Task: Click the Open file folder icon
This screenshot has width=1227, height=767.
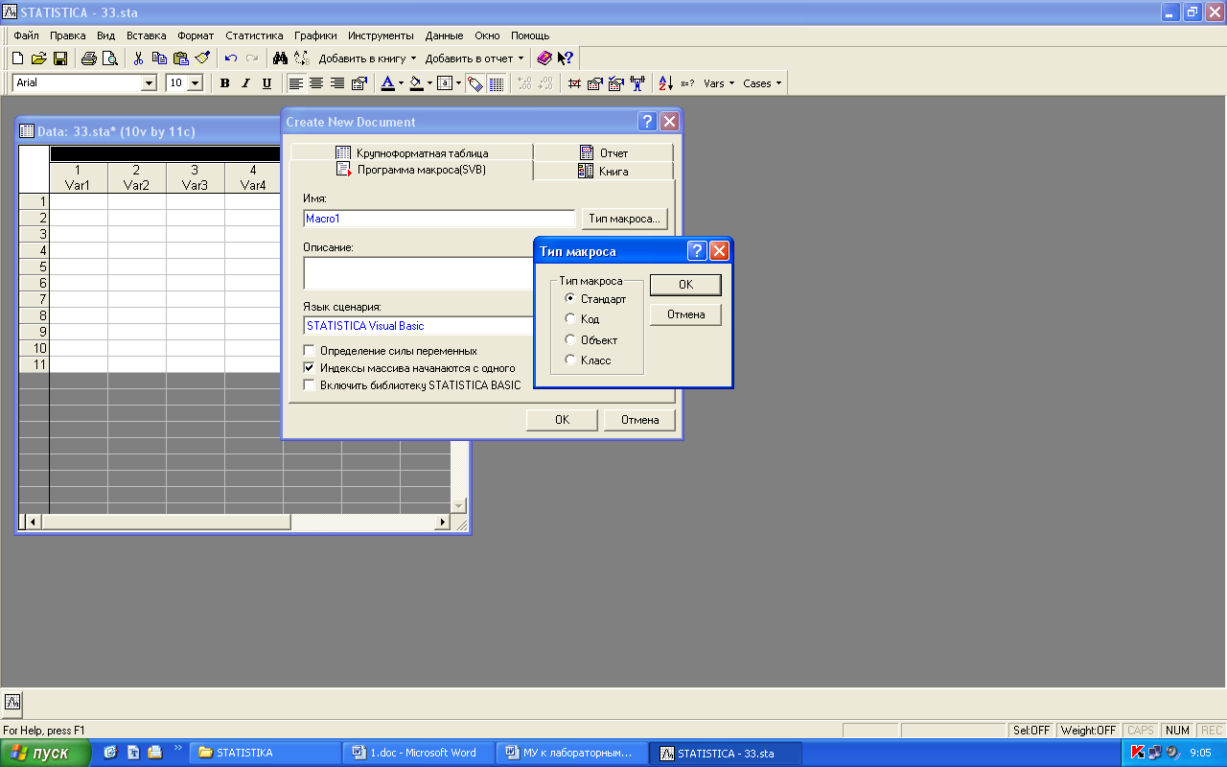Action: [38, 58]
